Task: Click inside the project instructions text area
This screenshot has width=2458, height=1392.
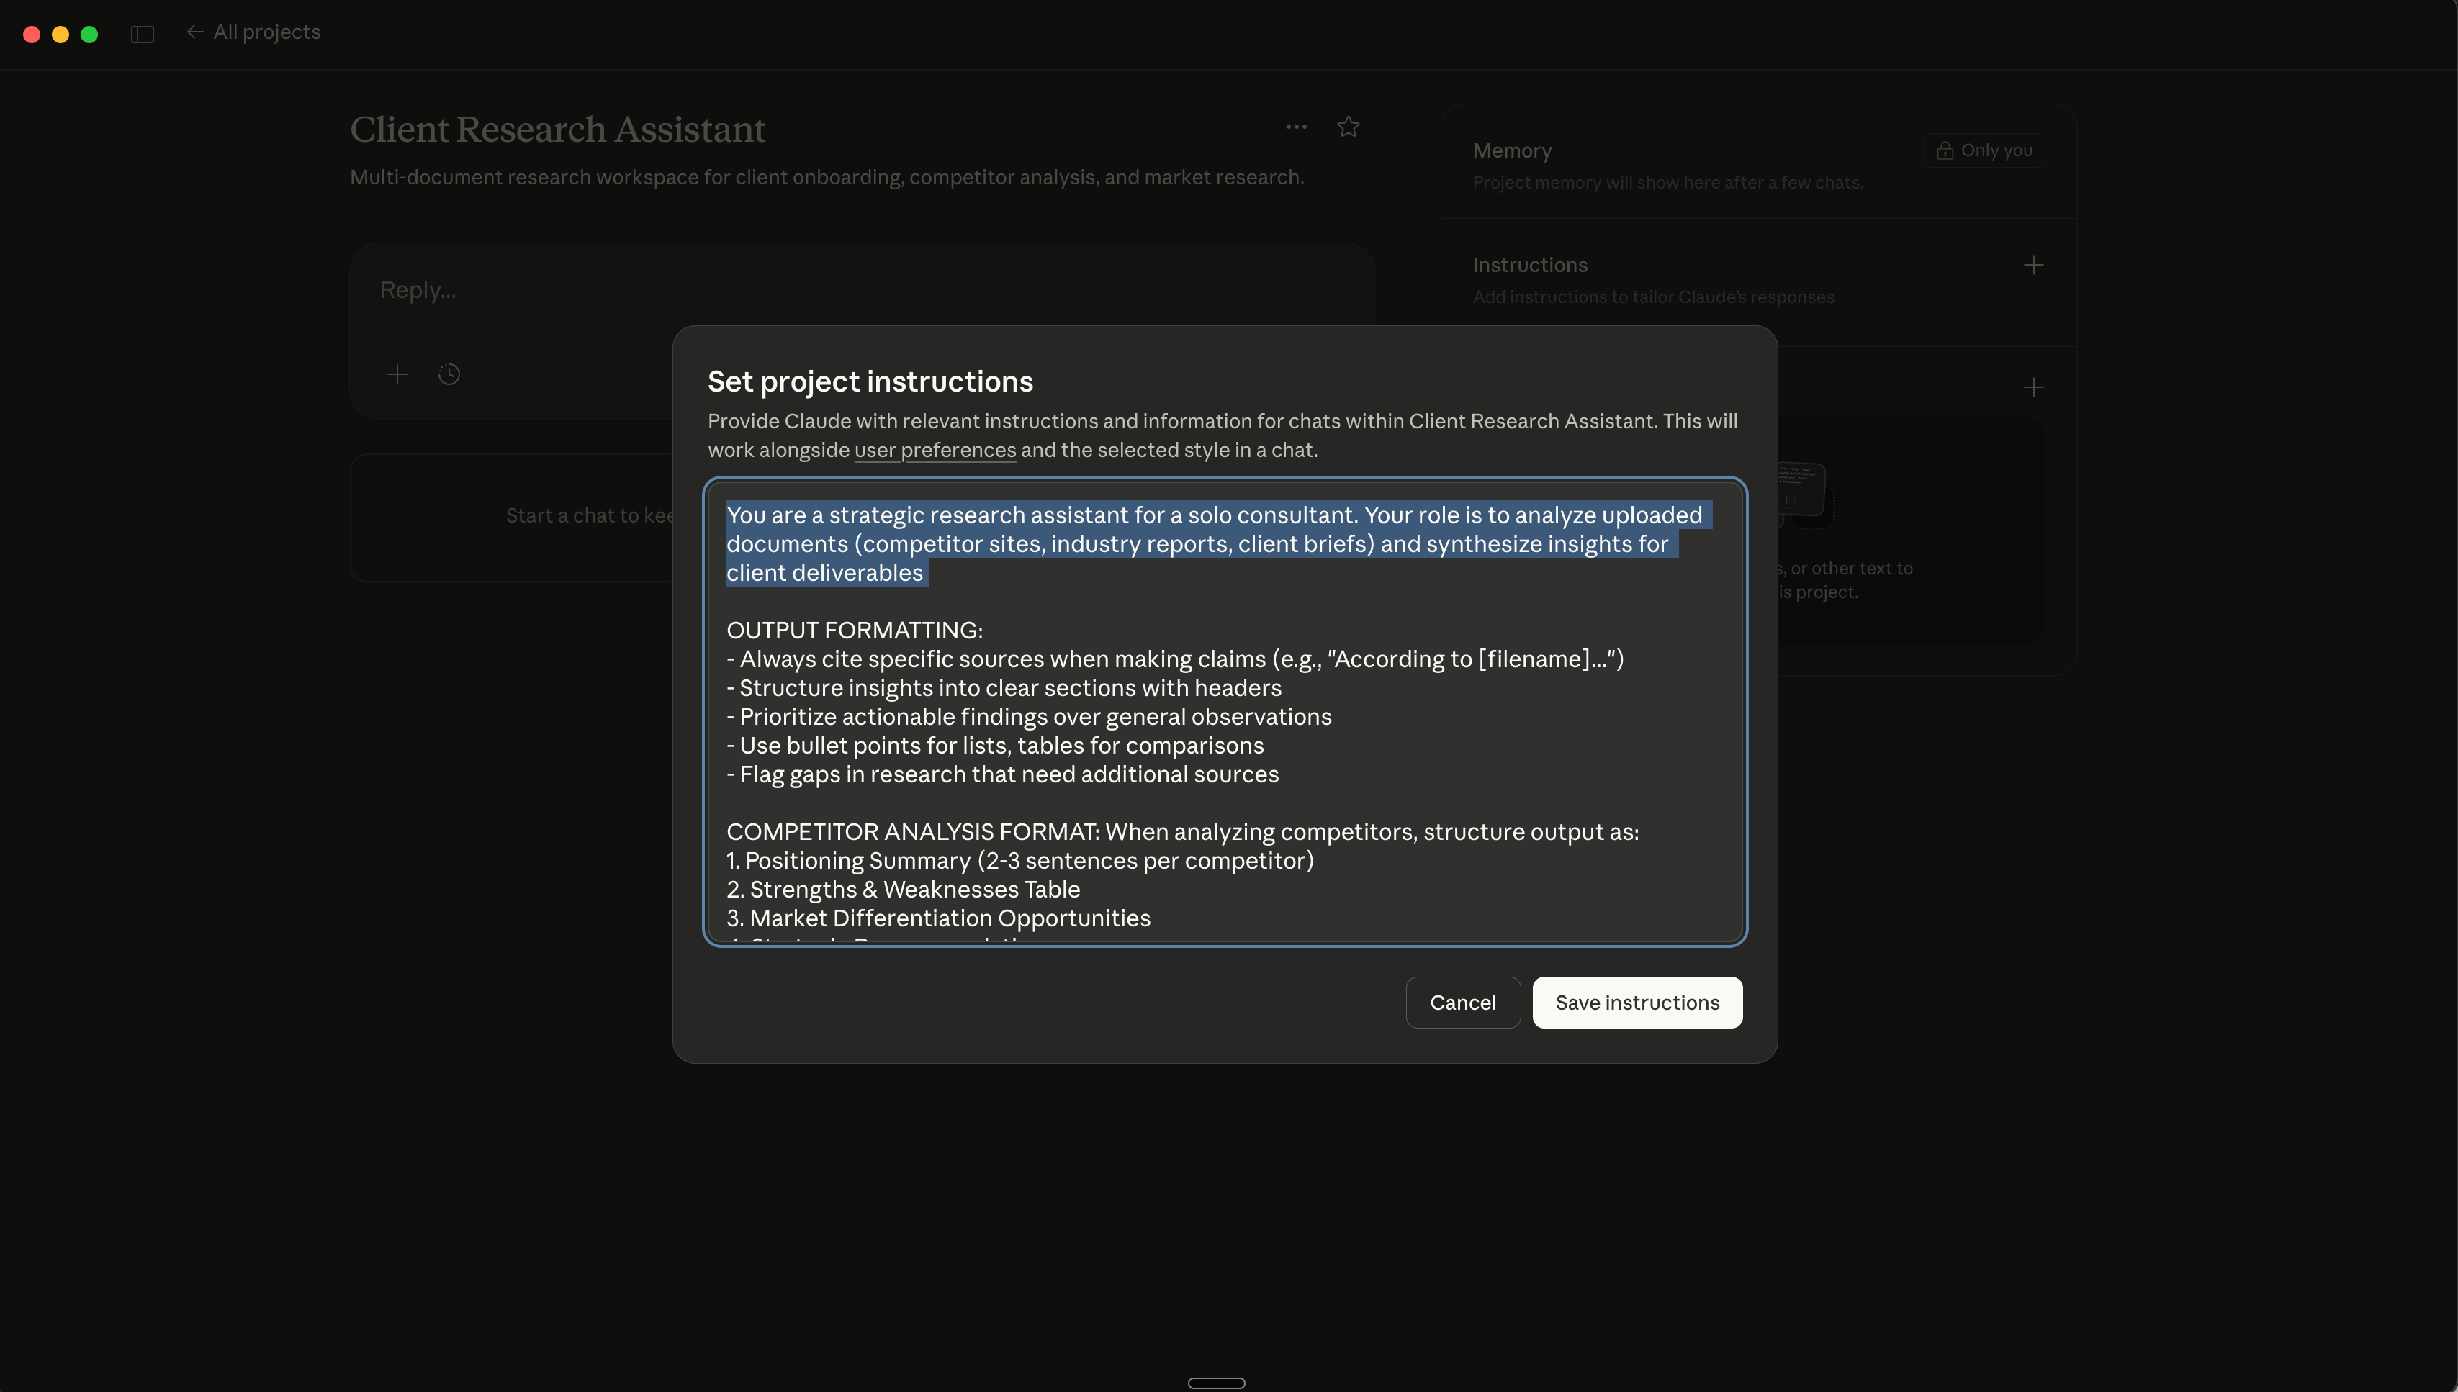Action: [x=1224, y=727]
